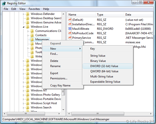Create a new Multi-String Value
Screen dimensions: 156x124
pyautogui.click(x=108, y=77)
